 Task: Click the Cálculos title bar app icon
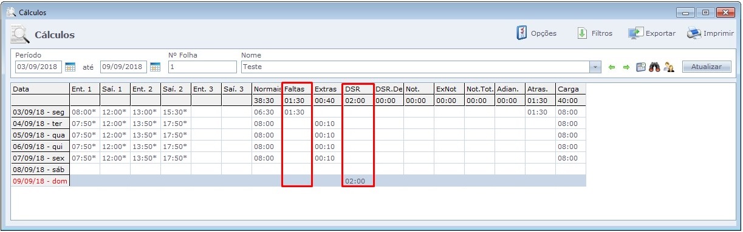click(11, 12)
